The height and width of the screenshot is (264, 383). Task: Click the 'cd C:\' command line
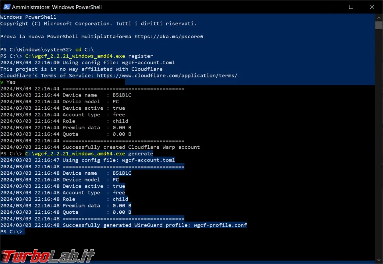tap(47, 49)
